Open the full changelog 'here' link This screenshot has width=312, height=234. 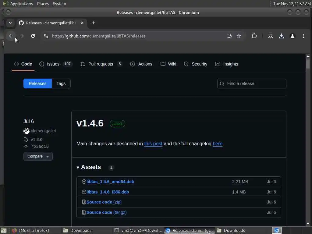(218, 144)
